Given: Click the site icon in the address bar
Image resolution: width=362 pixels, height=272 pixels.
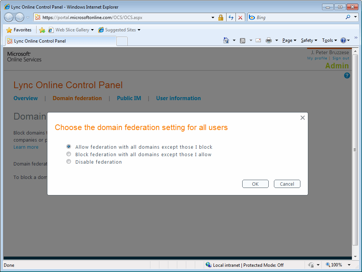Looking at the screenshot, I should pyautogui.click(x=38, y=17).
